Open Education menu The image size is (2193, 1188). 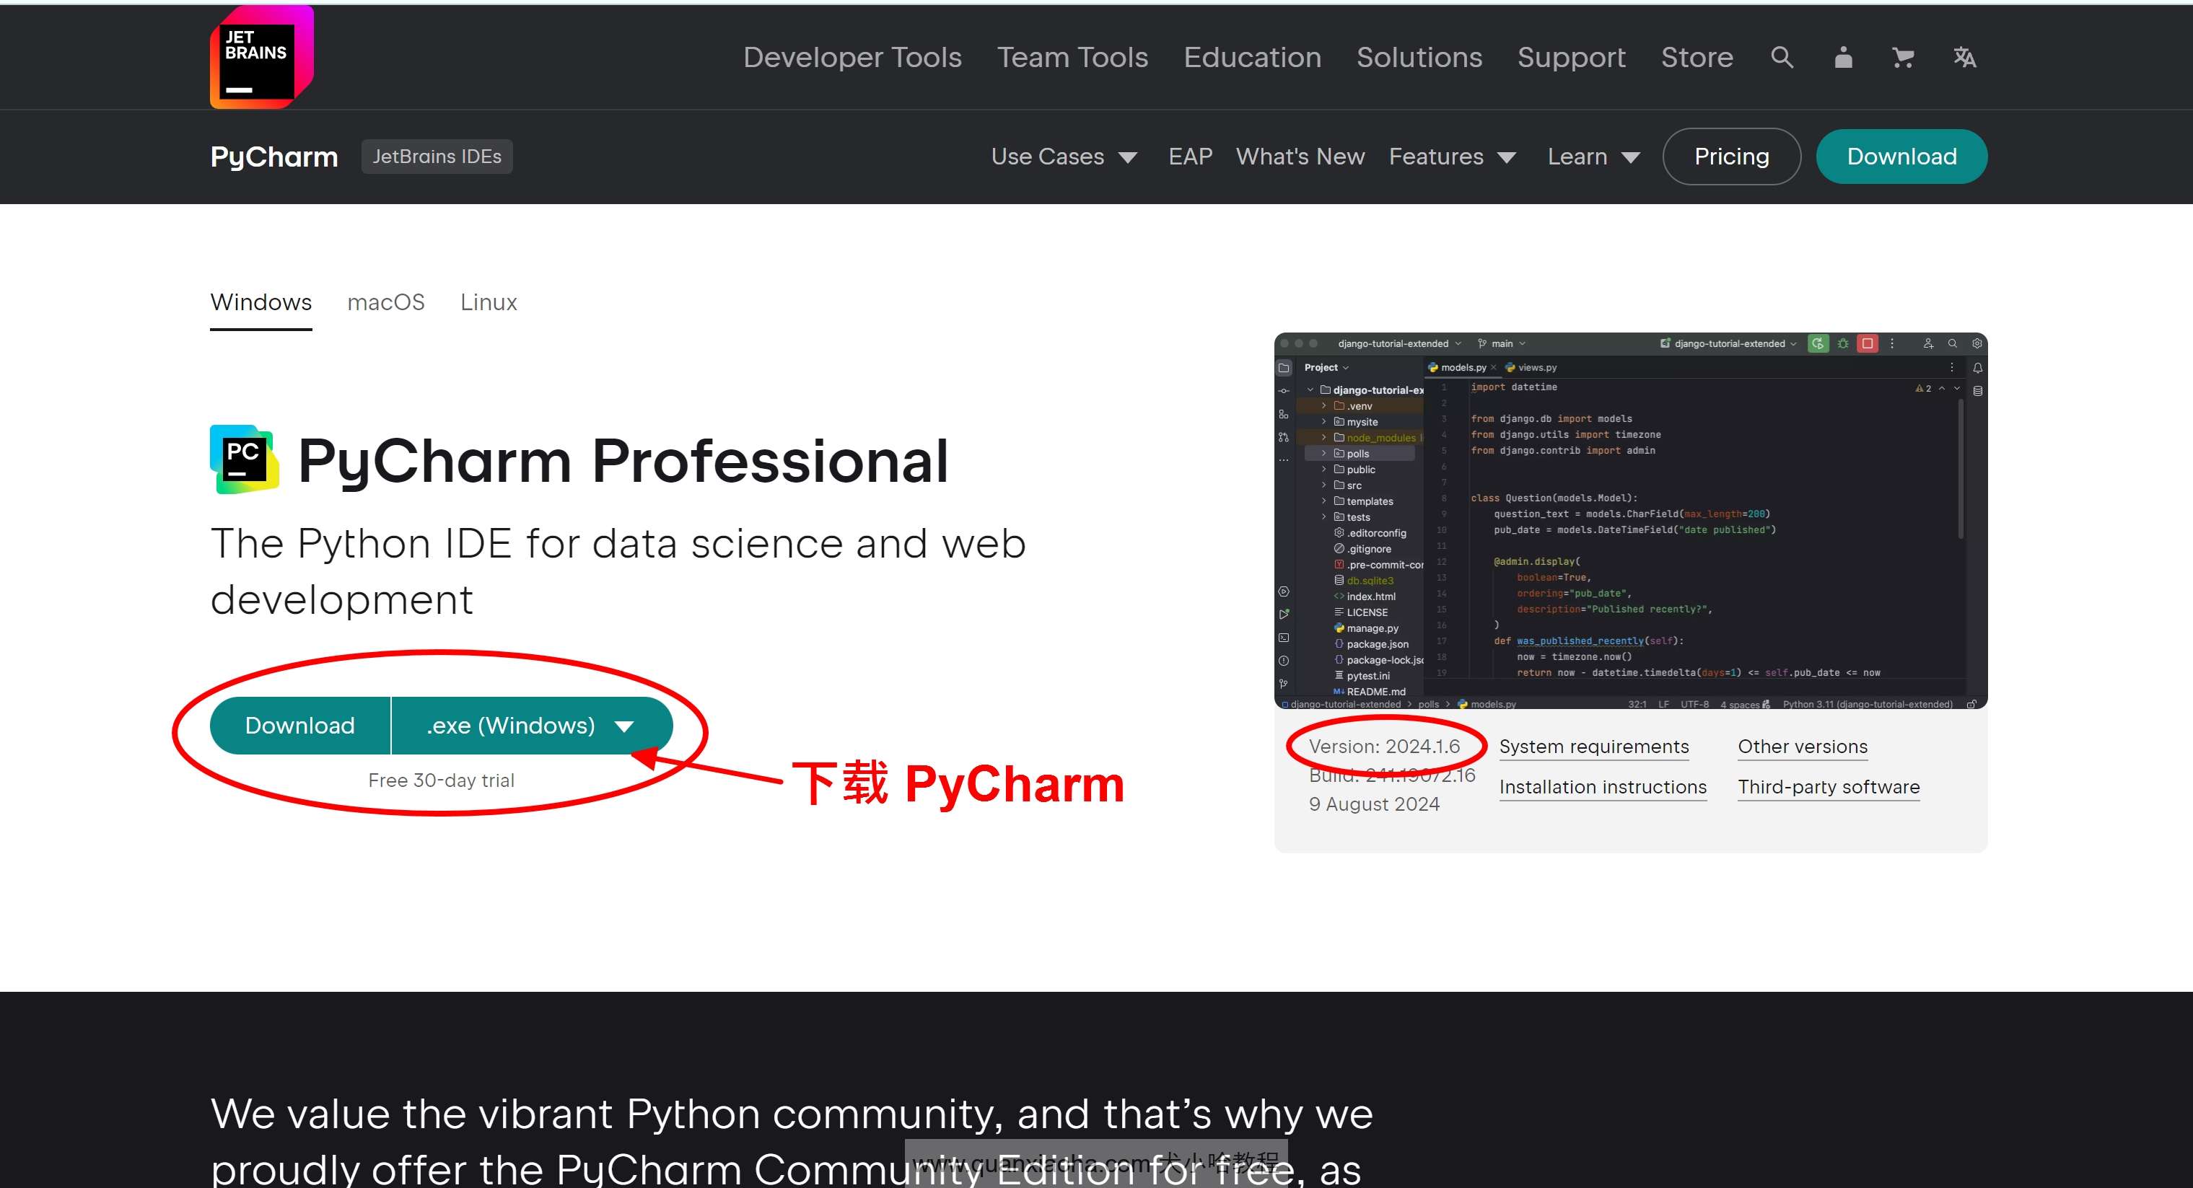point(1252,57)
